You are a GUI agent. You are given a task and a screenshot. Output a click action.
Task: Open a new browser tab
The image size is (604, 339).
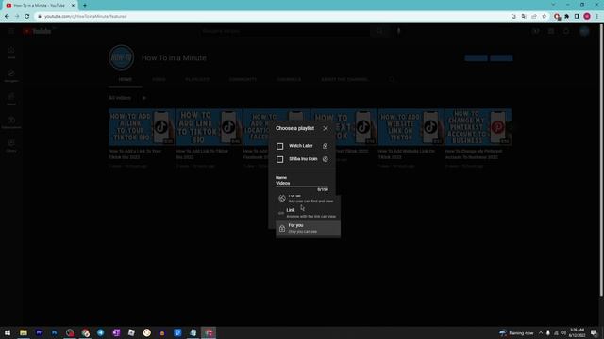(x=85, y=6)
